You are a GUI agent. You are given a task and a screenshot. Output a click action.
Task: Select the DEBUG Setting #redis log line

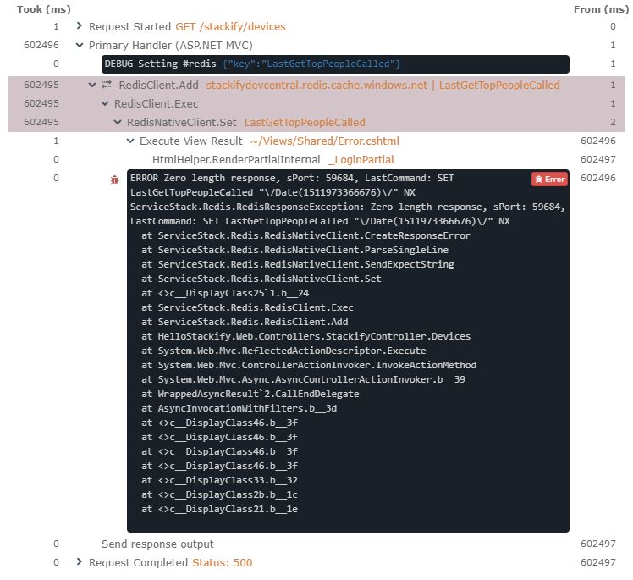coord(335,64)
